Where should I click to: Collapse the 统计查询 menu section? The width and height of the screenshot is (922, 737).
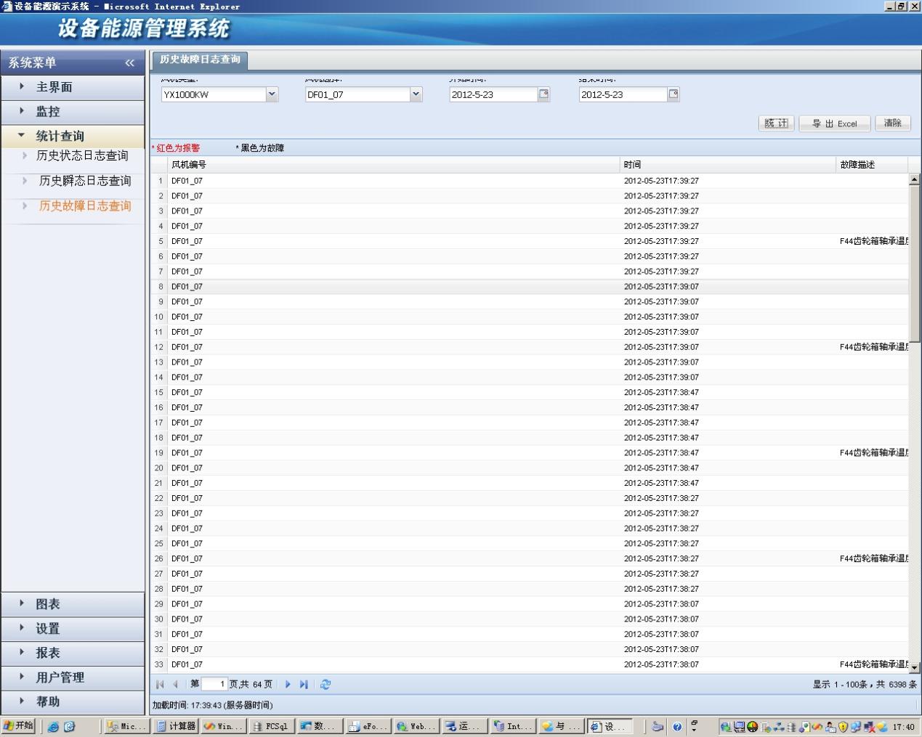click(60, 136)
